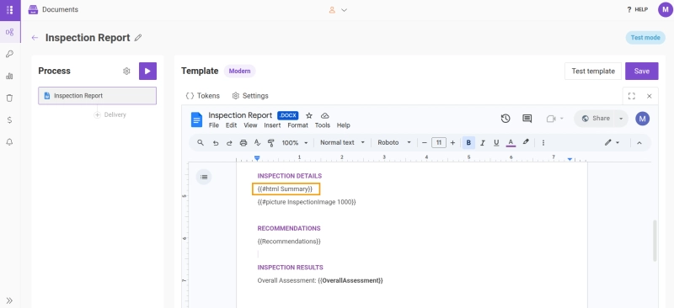Show the document outline
Screen dimensions: 674x308
(x=204, y=177)
